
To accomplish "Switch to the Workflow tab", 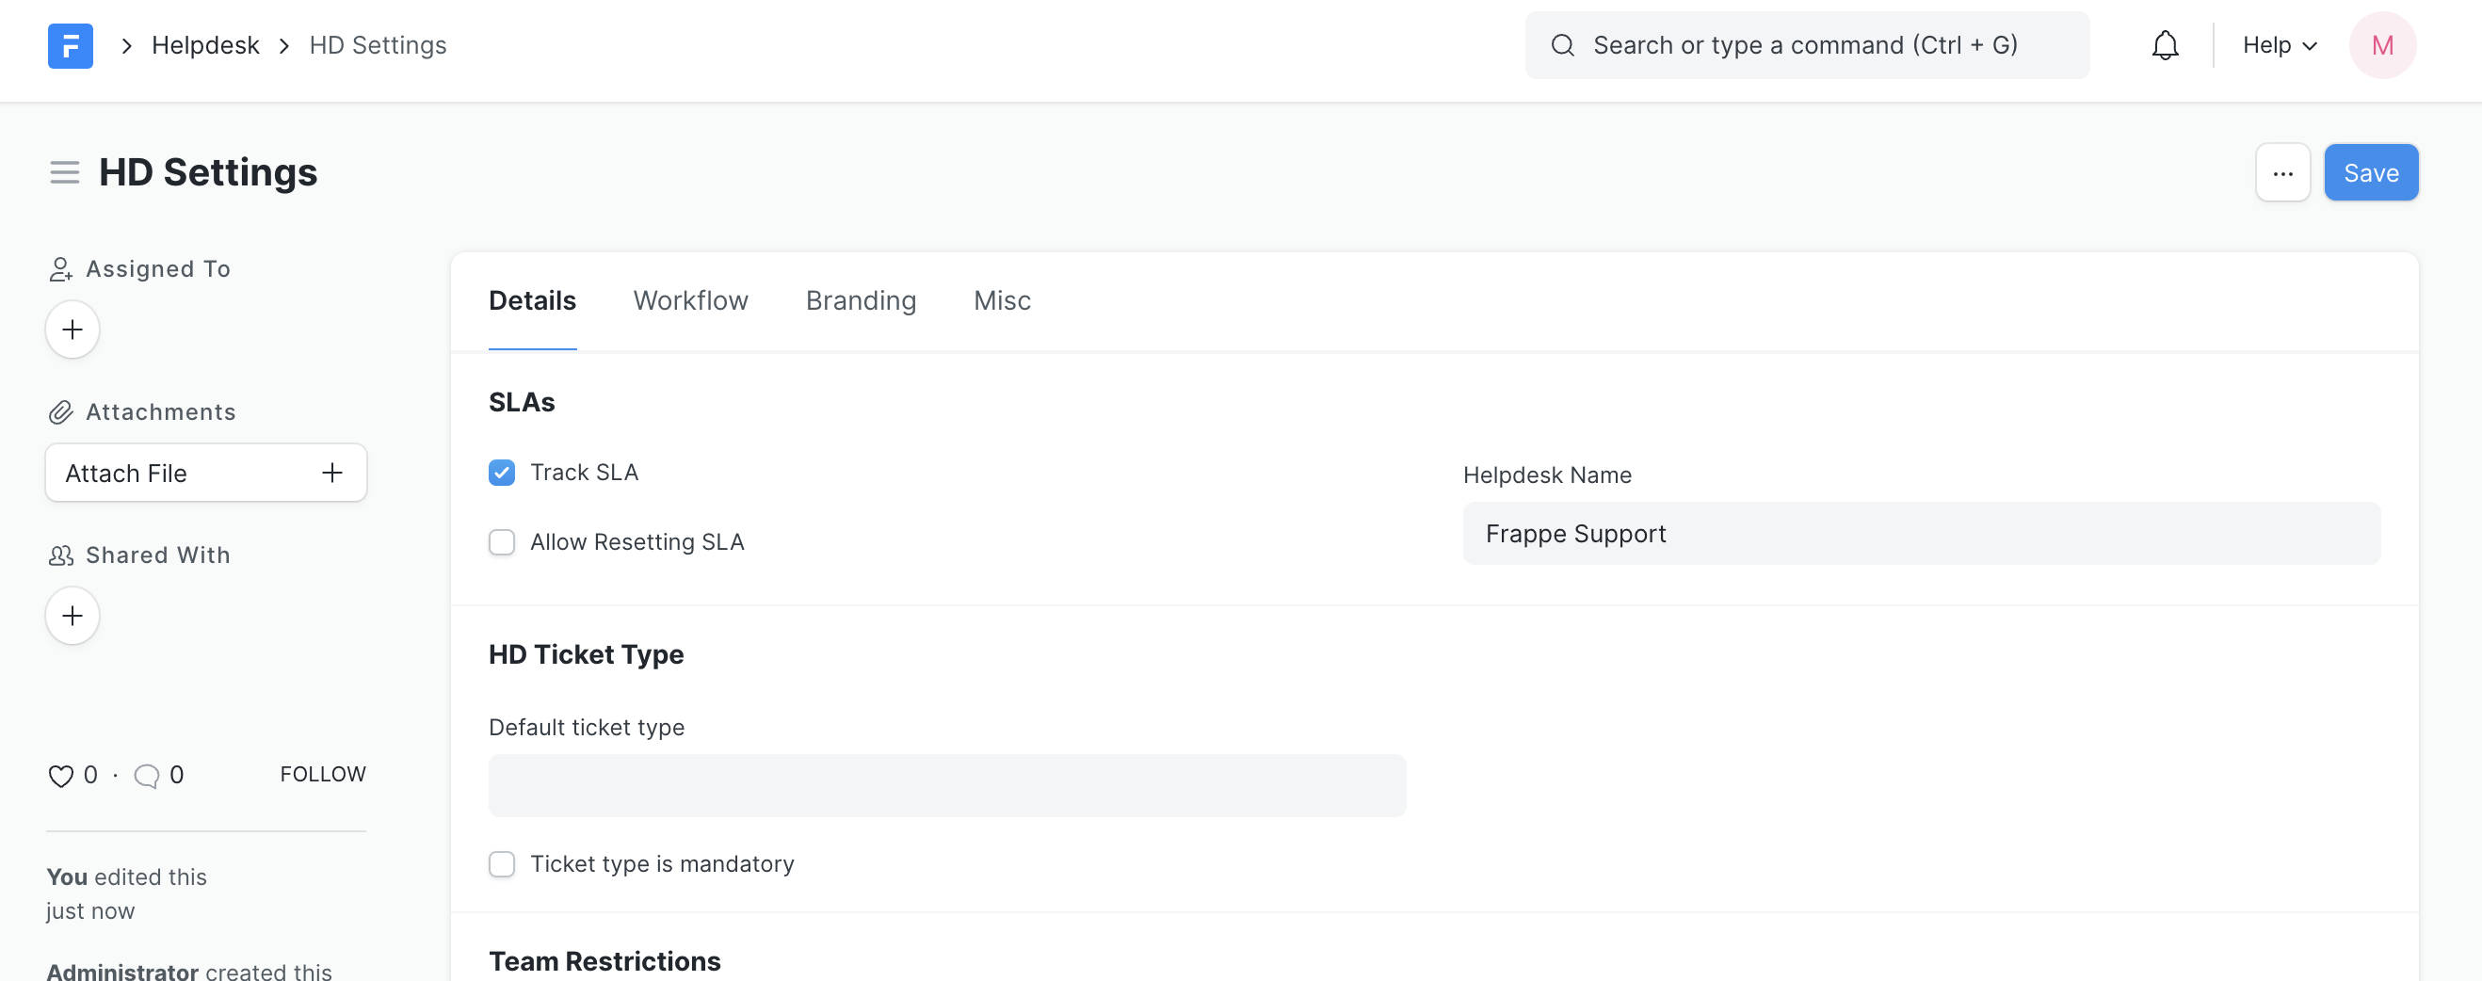I will (690, 299).
